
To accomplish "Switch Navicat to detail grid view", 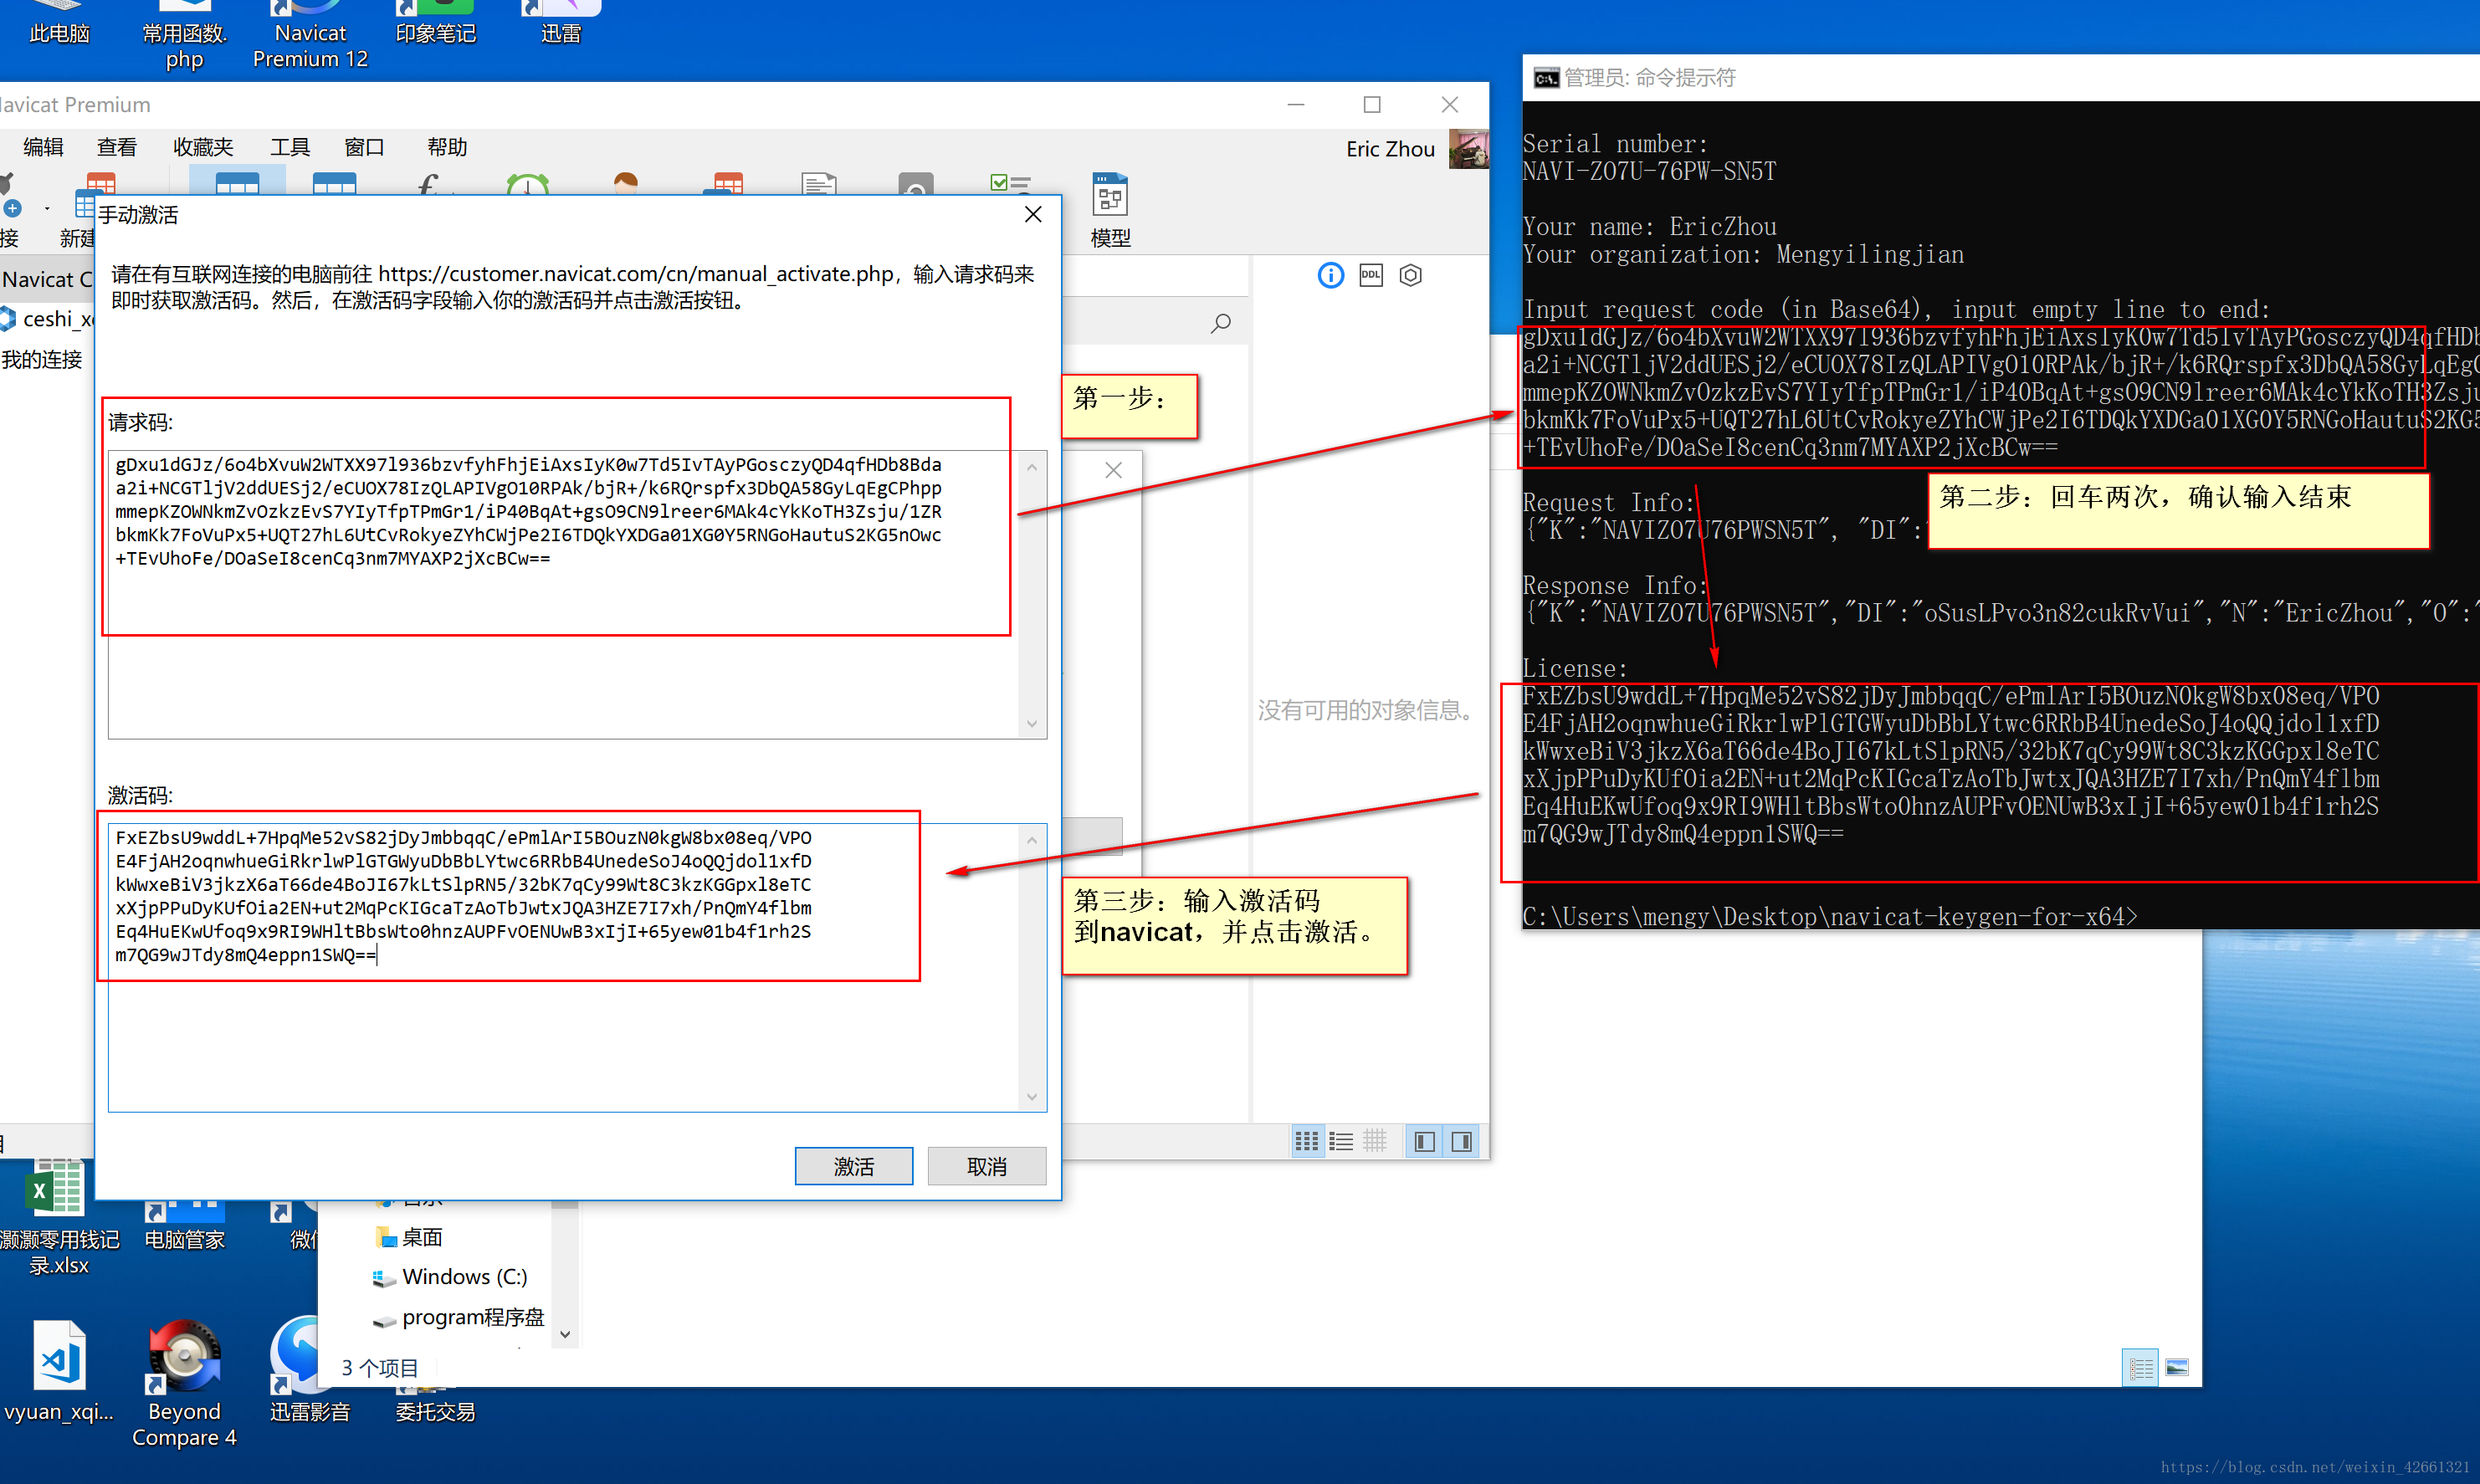I will coord(1375,1141).
